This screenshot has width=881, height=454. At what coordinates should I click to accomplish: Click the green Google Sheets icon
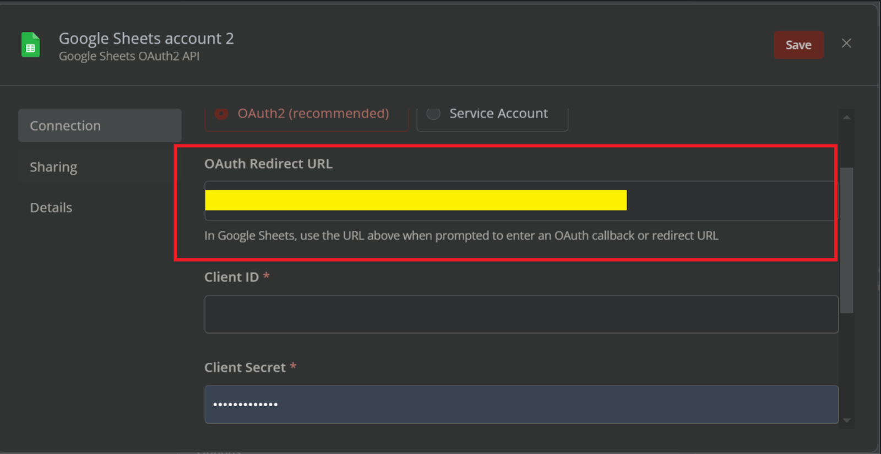point(31,45)
